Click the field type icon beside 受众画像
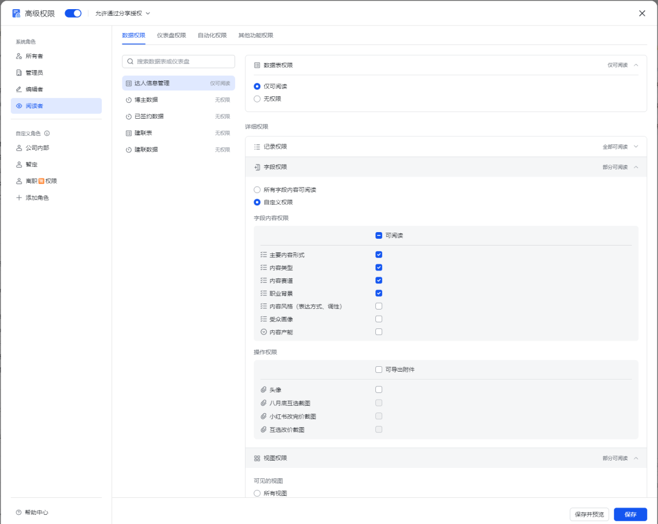658x524 pixels. click(x=264, y=319)
